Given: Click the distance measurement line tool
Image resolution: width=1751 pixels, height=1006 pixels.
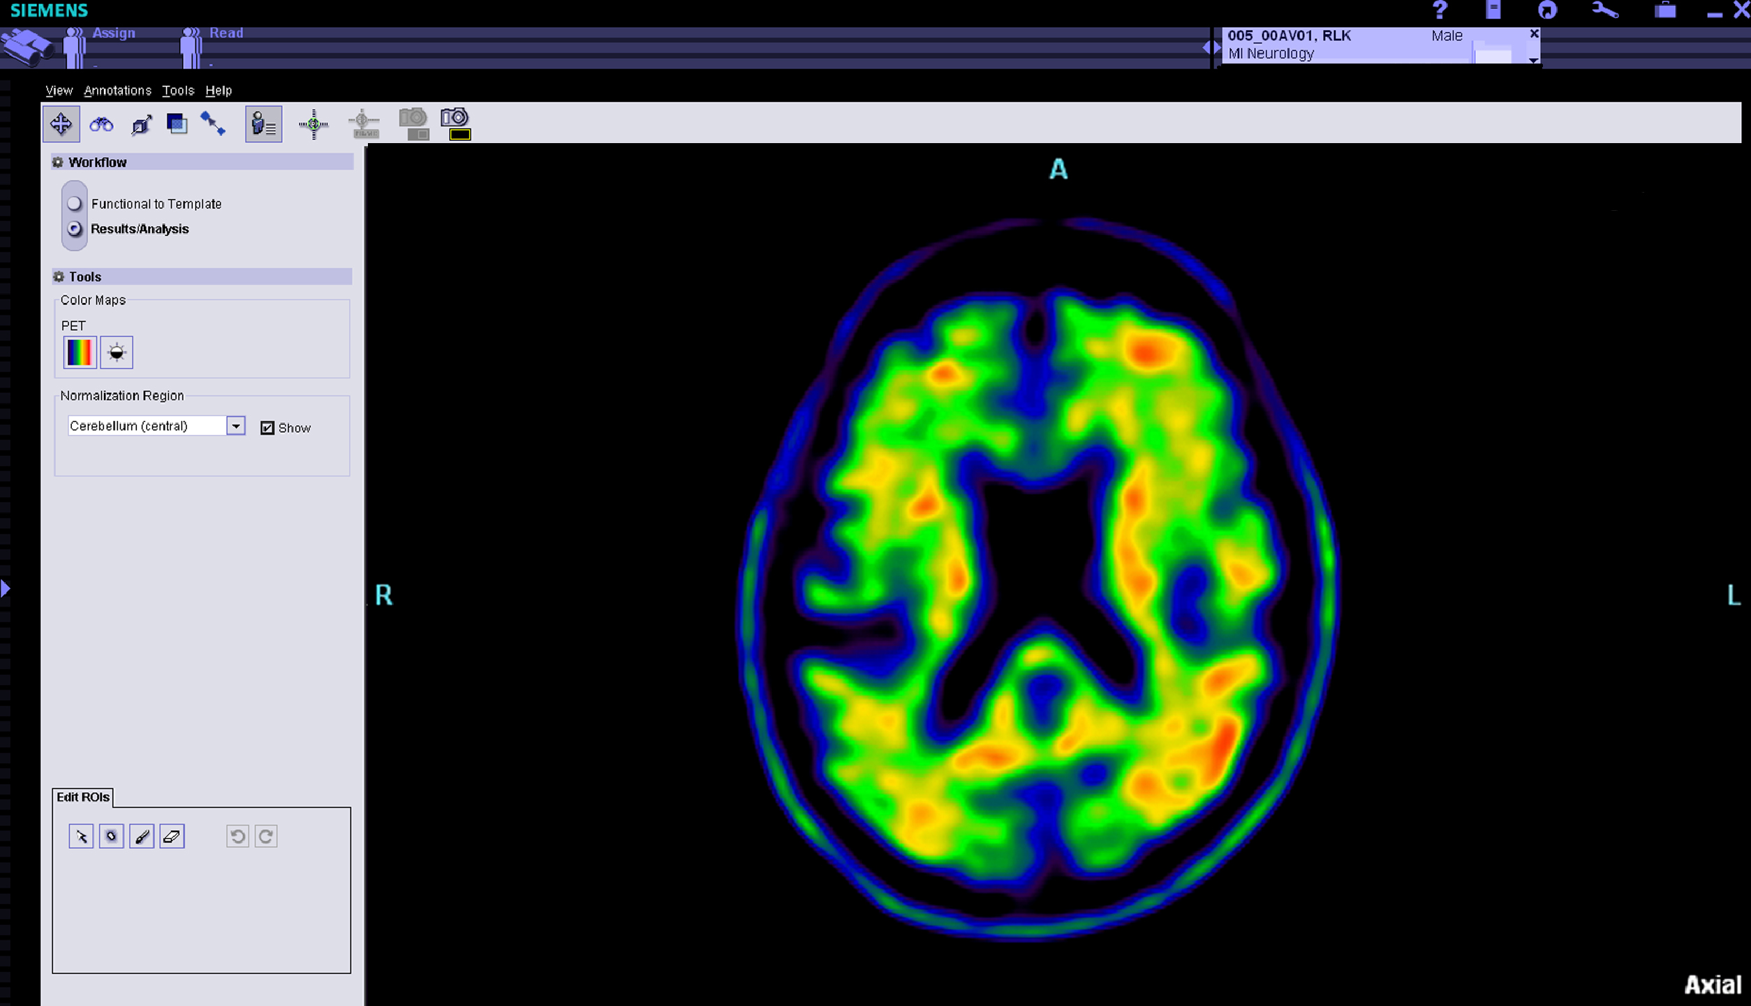Looking at the screenshot, I should coord(213,124).
